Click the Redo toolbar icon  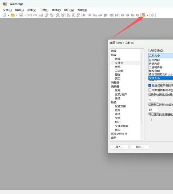click(x=35, y=15)
